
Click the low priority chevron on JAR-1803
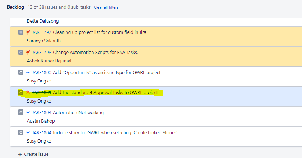(28, 112)
